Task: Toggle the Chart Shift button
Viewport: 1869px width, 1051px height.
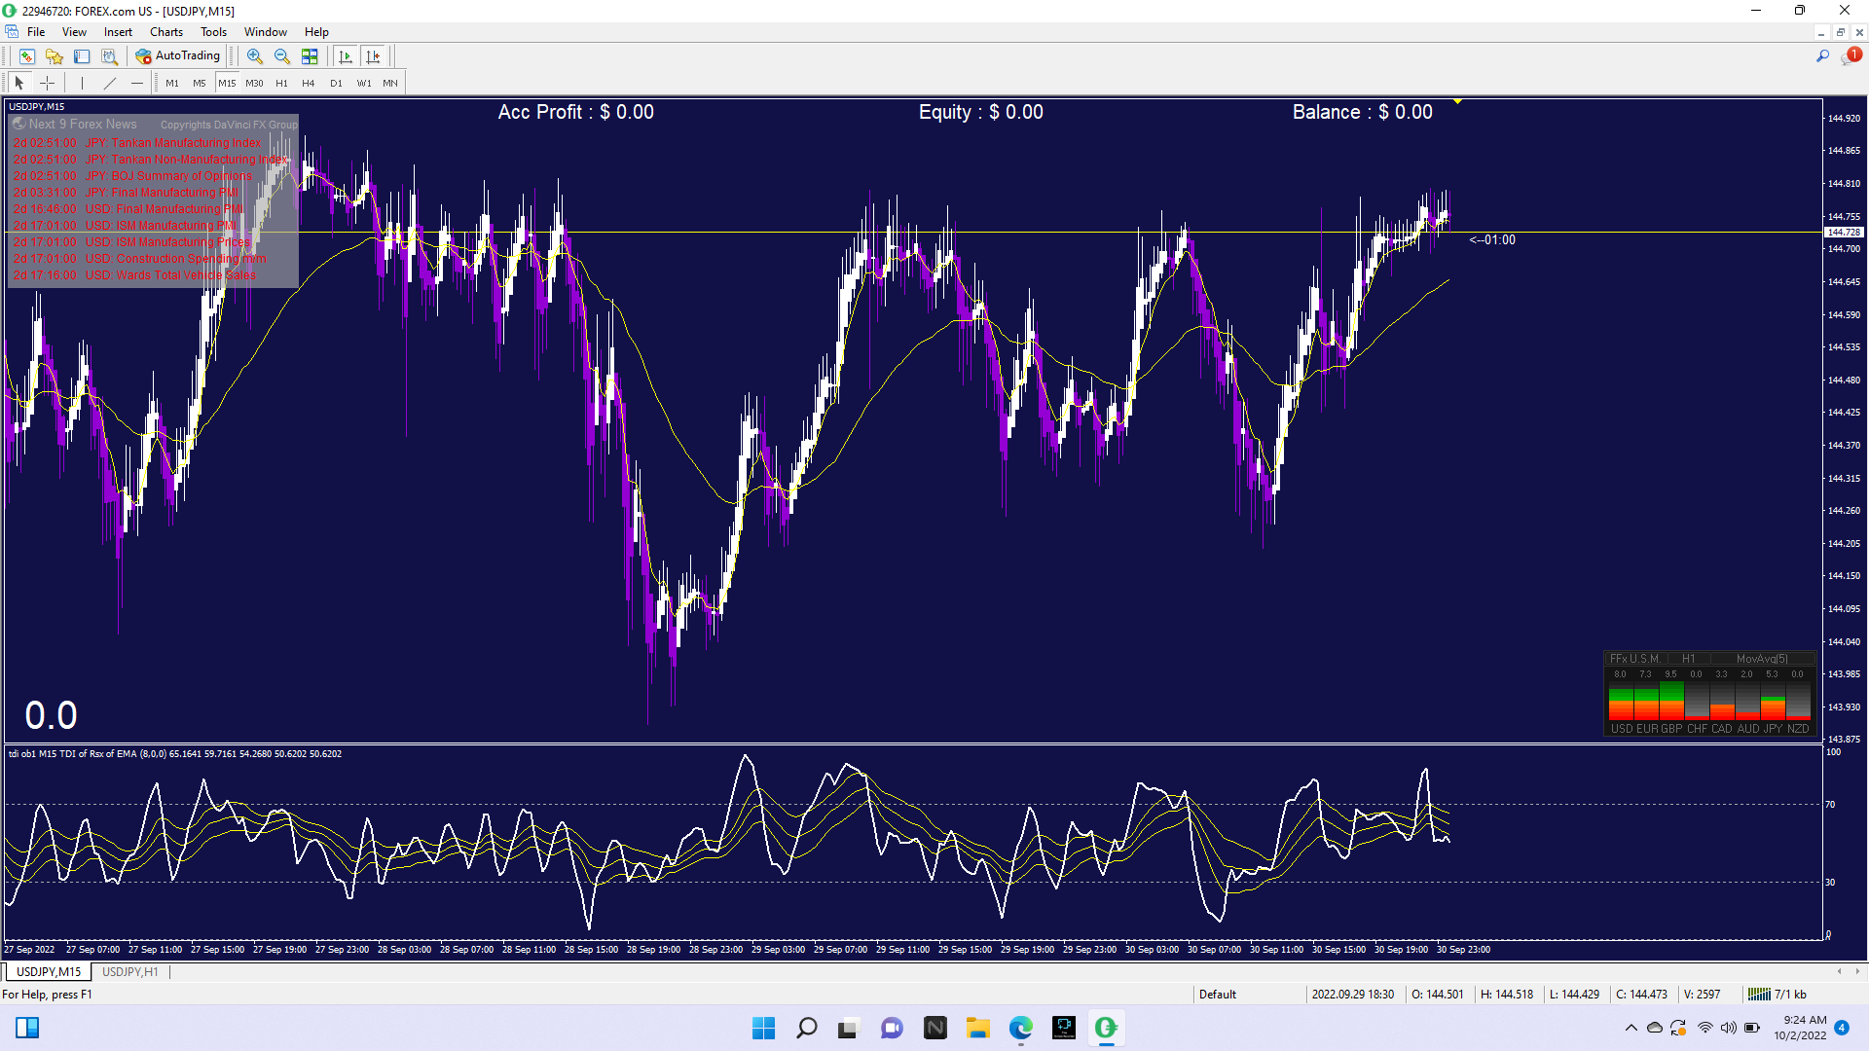Action: pos(373,56)
